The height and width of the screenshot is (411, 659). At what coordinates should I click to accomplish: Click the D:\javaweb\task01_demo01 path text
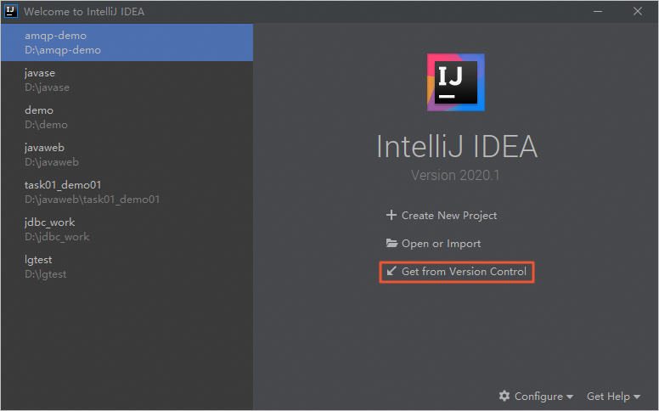[x=92, y=200]
